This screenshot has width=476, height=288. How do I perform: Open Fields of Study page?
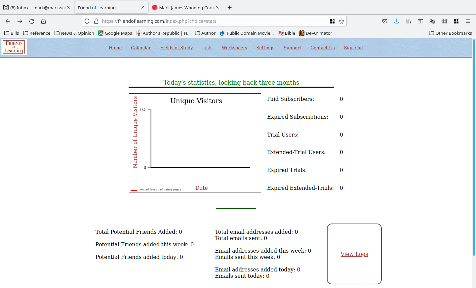coord(177,48)
